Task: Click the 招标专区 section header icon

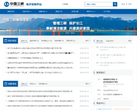Action: click(x=6, y=40)
